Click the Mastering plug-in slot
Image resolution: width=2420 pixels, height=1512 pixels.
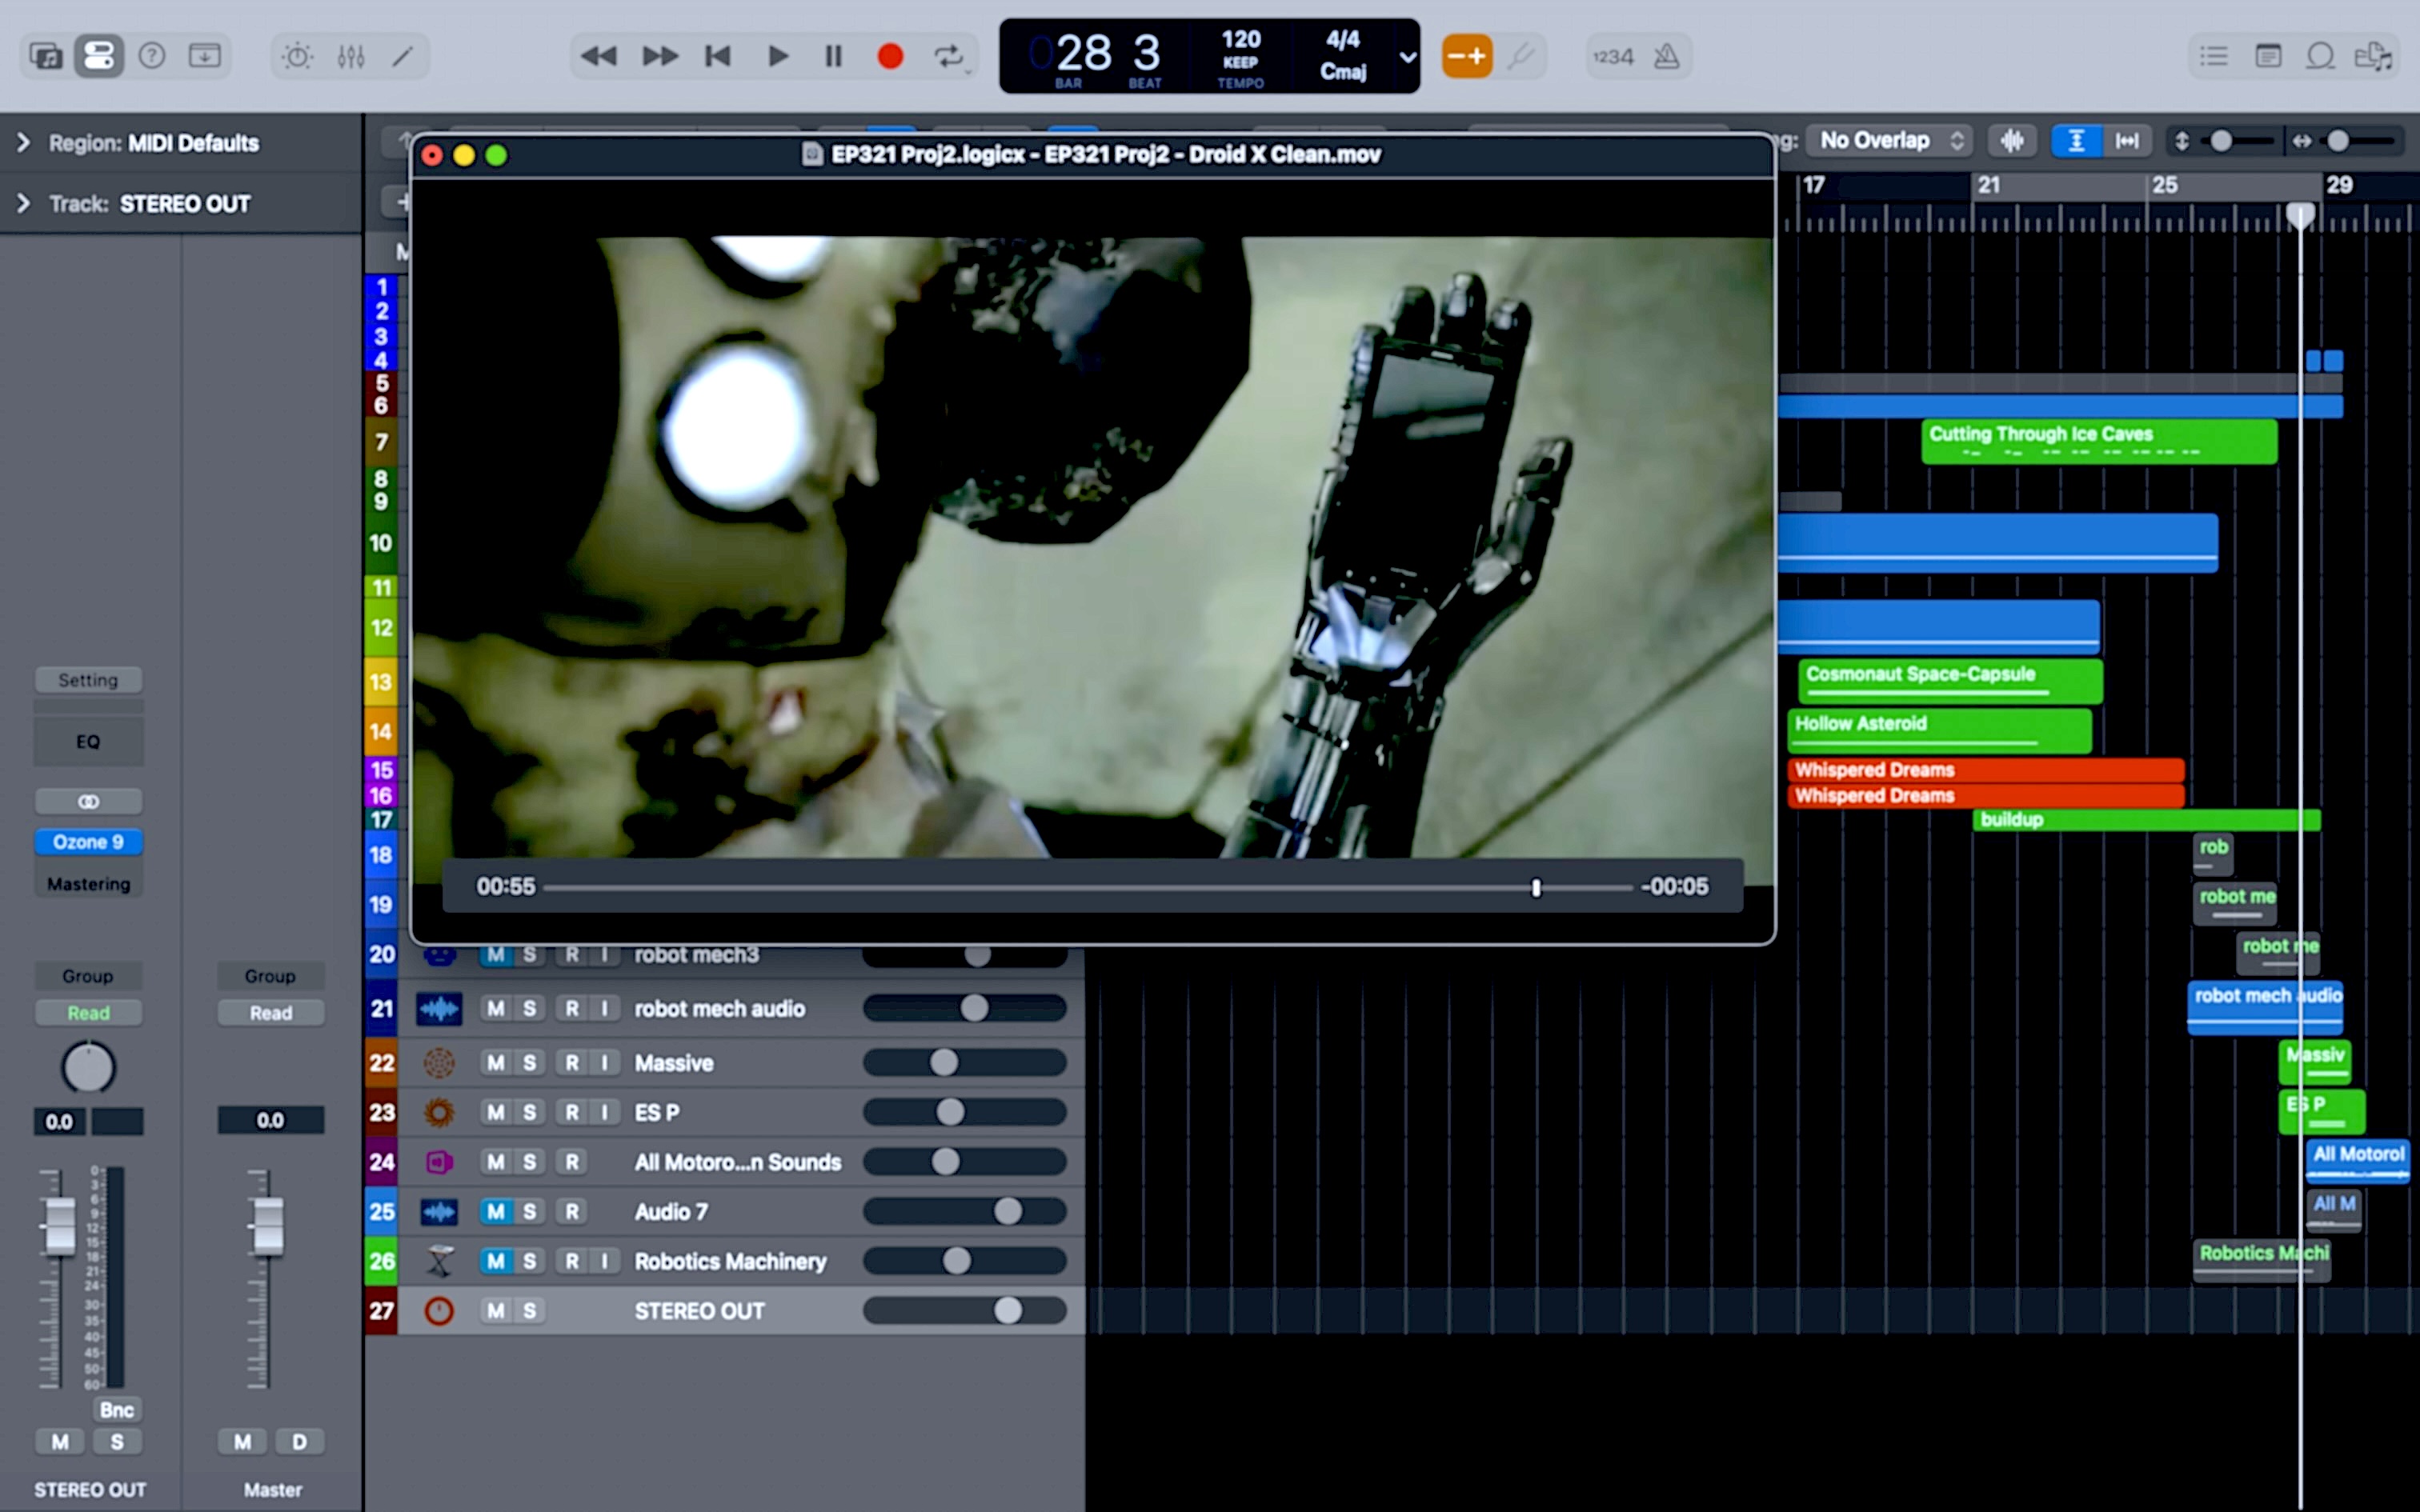click(88, 884)
